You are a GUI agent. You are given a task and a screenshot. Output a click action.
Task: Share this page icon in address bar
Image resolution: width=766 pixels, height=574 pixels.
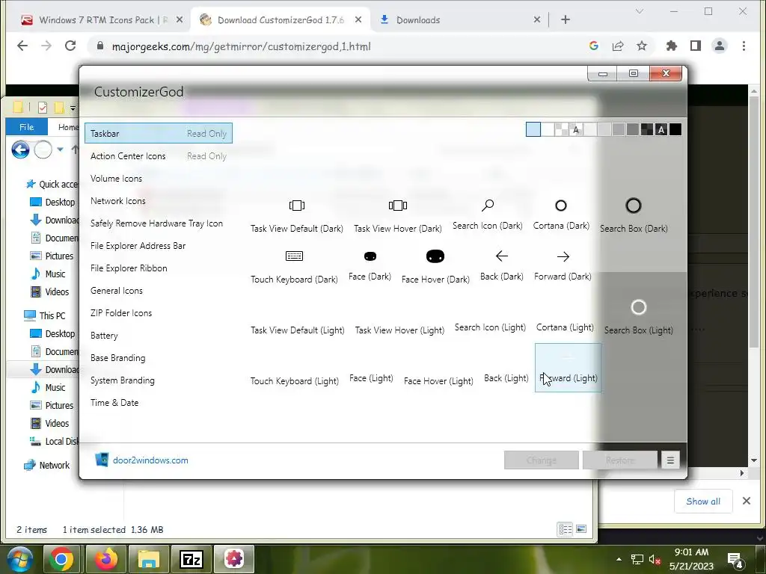pyautogui.click(x=617, y=46)
